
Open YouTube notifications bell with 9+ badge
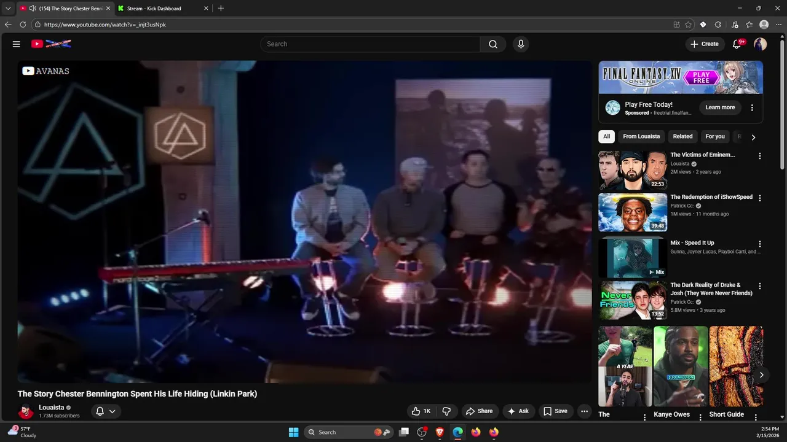(737, 44)
